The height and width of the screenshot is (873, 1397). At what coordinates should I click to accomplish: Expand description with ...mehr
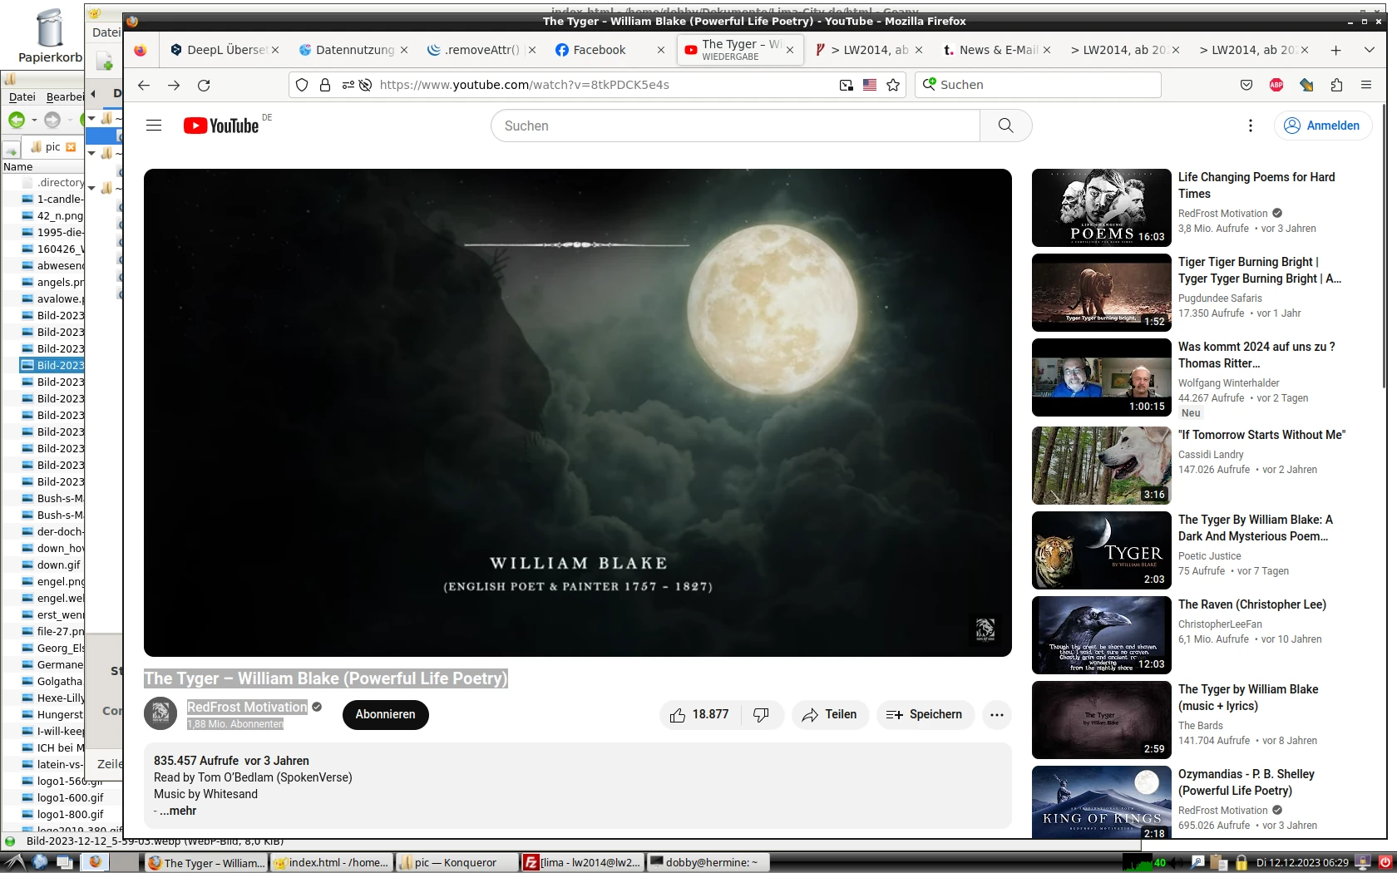tap(178, 811)
